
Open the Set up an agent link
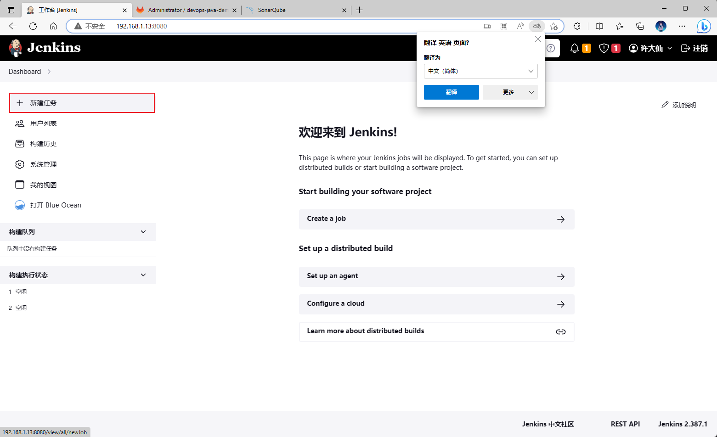click(x=436, y=276)
